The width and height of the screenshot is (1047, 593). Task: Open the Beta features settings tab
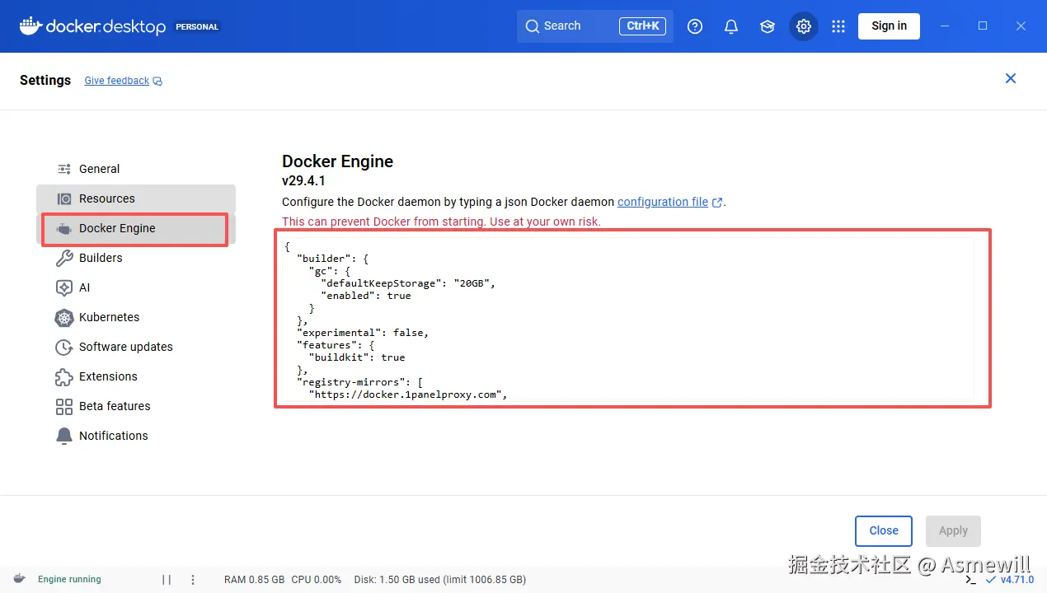click(x=136, y=406)
